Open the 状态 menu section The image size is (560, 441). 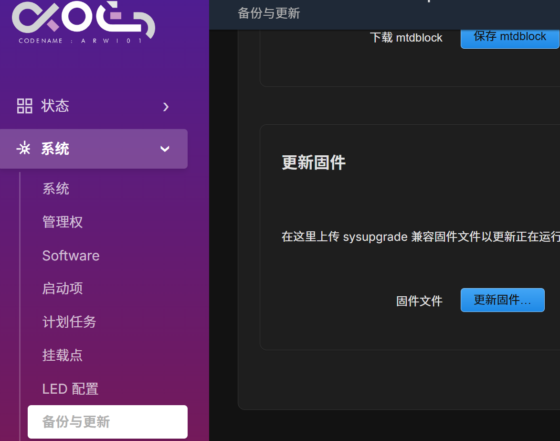94,106
